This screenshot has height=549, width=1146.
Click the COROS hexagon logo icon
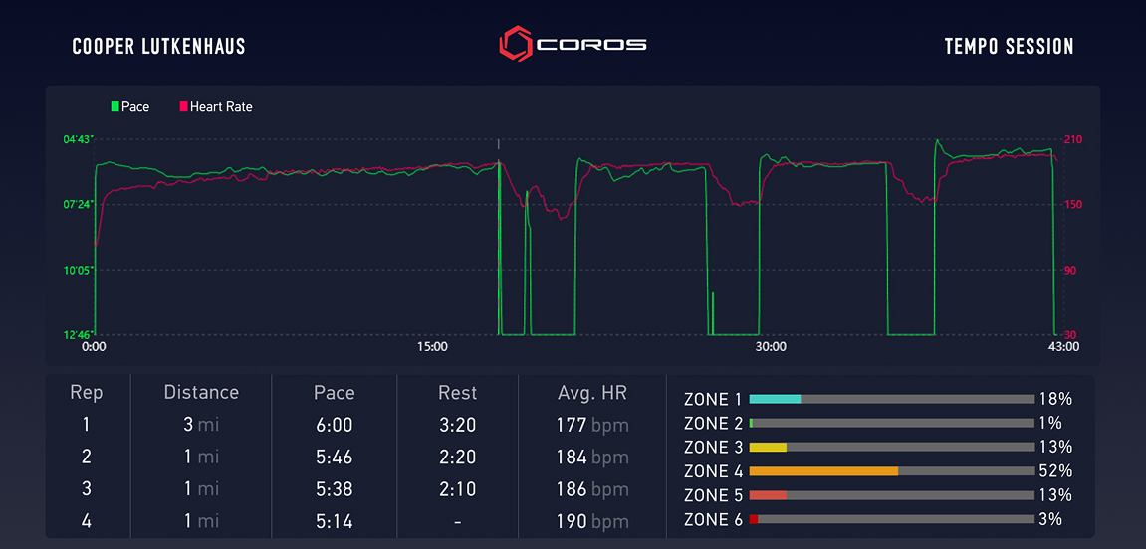(516, 45)
